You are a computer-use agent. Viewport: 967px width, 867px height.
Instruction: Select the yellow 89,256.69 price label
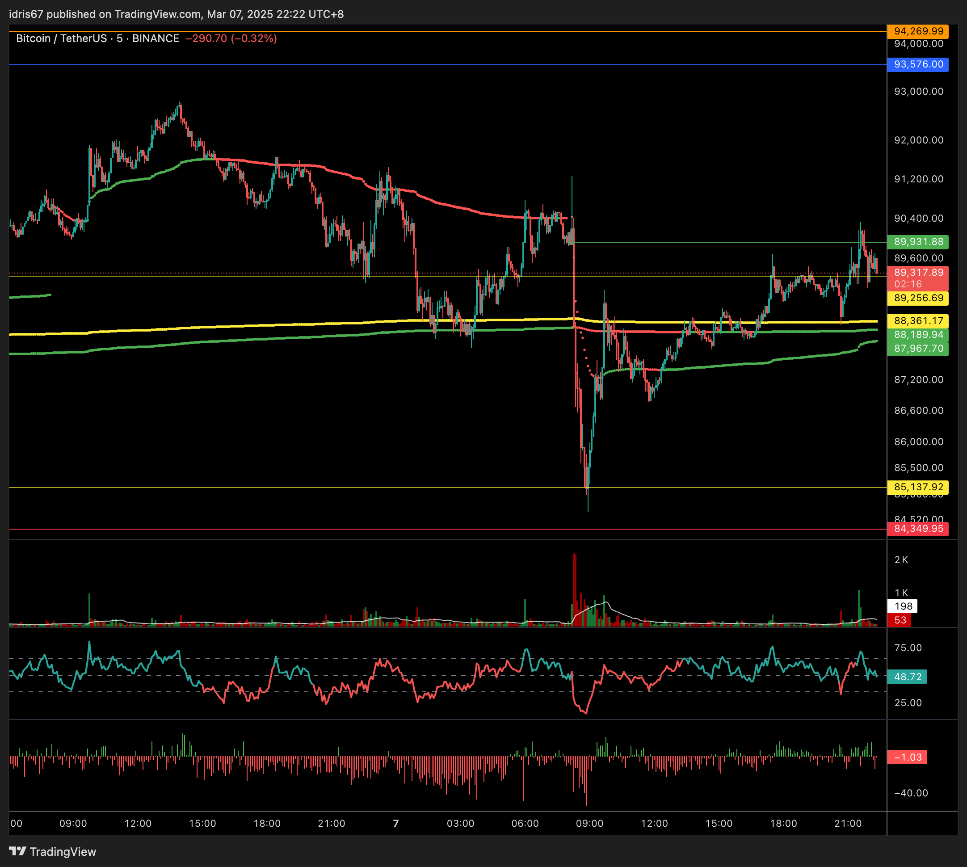point(918,298)
